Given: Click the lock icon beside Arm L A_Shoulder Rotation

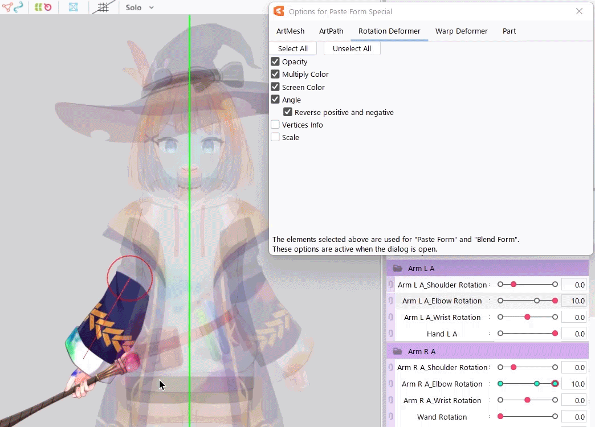Looking at the screenshot, I should (x=391, y=285).
